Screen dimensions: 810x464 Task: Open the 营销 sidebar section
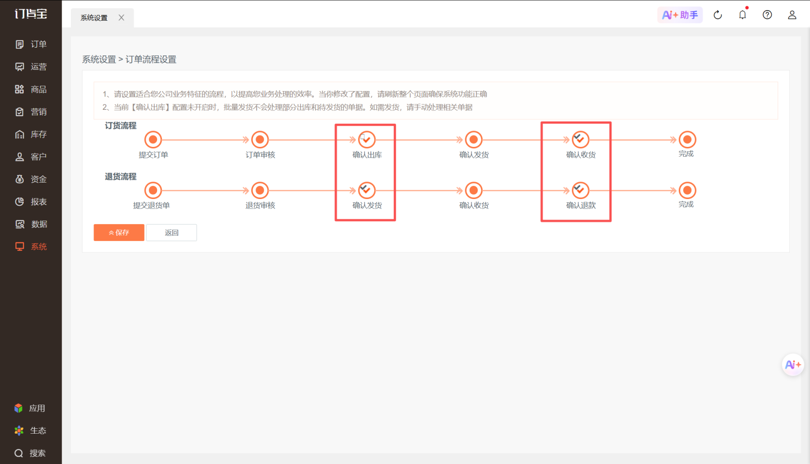coord(31,112)
